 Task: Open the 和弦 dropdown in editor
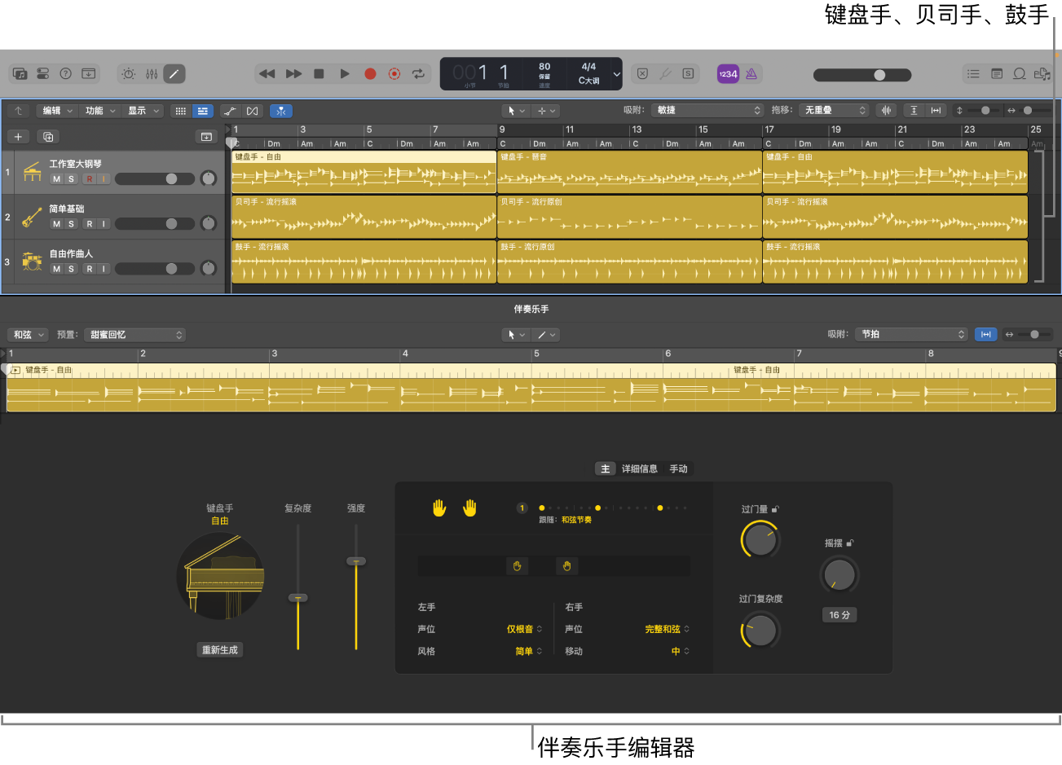(x=29, y=335)
